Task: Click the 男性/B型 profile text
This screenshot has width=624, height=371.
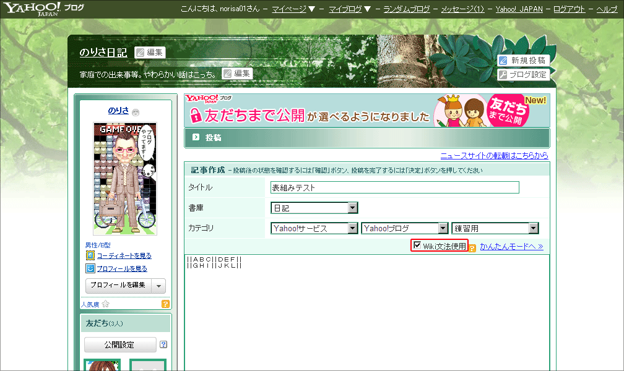Action: pos(98,245)
